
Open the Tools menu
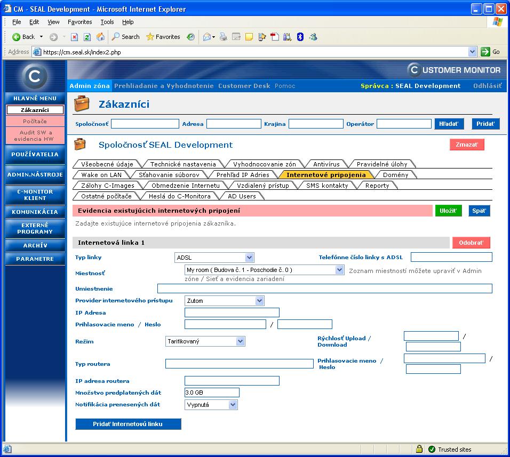click(107, 22)
